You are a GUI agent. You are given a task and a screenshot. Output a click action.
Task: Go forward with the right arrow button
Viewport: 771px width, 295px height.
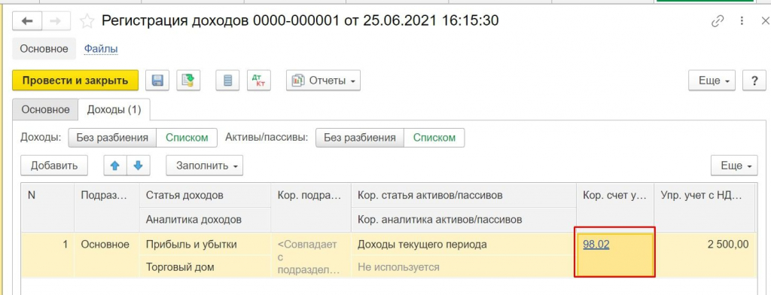pyautogui.click(x=56, y=20)
